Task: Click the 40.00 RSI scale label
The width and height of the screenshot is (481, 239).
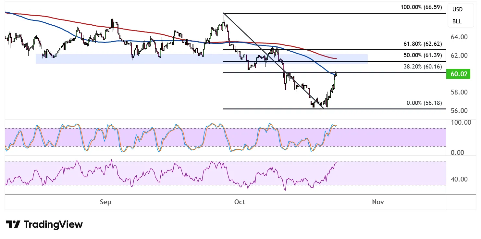Action: tap(459, 179)
